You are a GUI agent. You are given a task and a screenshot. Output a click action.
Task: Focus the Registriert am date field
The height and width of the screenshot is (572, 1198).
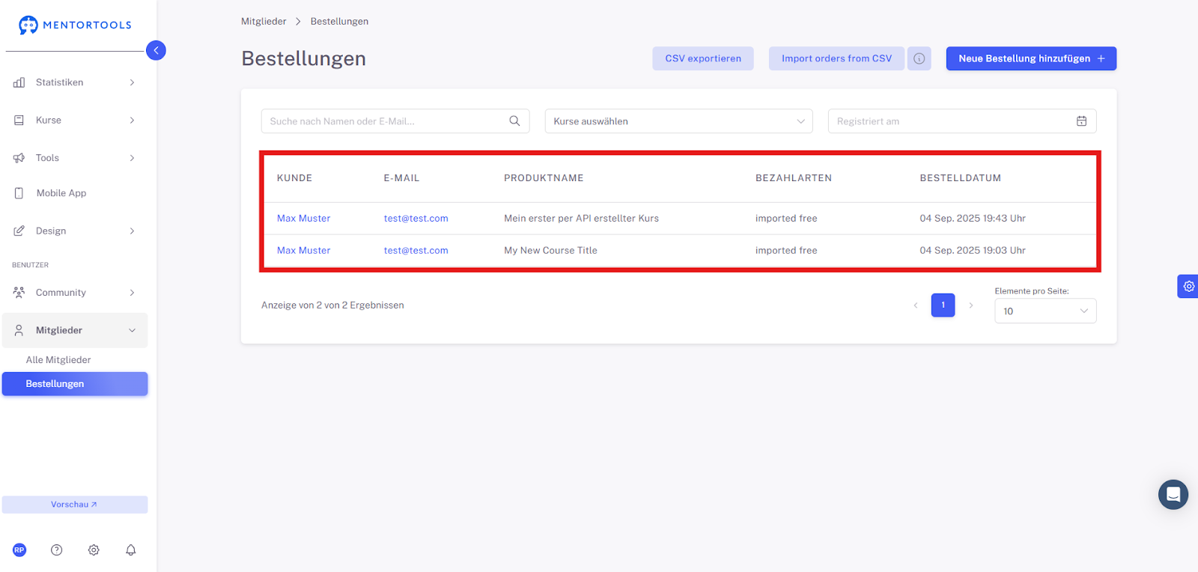point(962,121)
